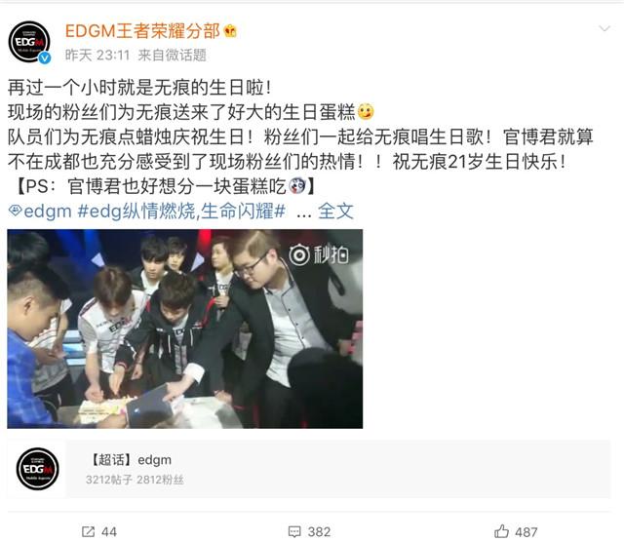Like the post with thumbs-up icon
This screenshot has width=624, height=542.
[x=501, y=531]
